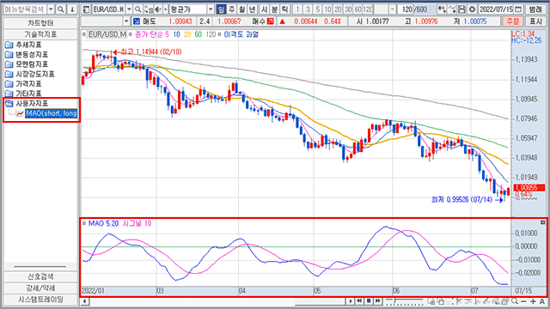Expand the 시장강도지표 market strength folder
550x309 pixels.
point(30,74)
